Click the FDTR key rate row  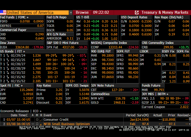(49, 98)
